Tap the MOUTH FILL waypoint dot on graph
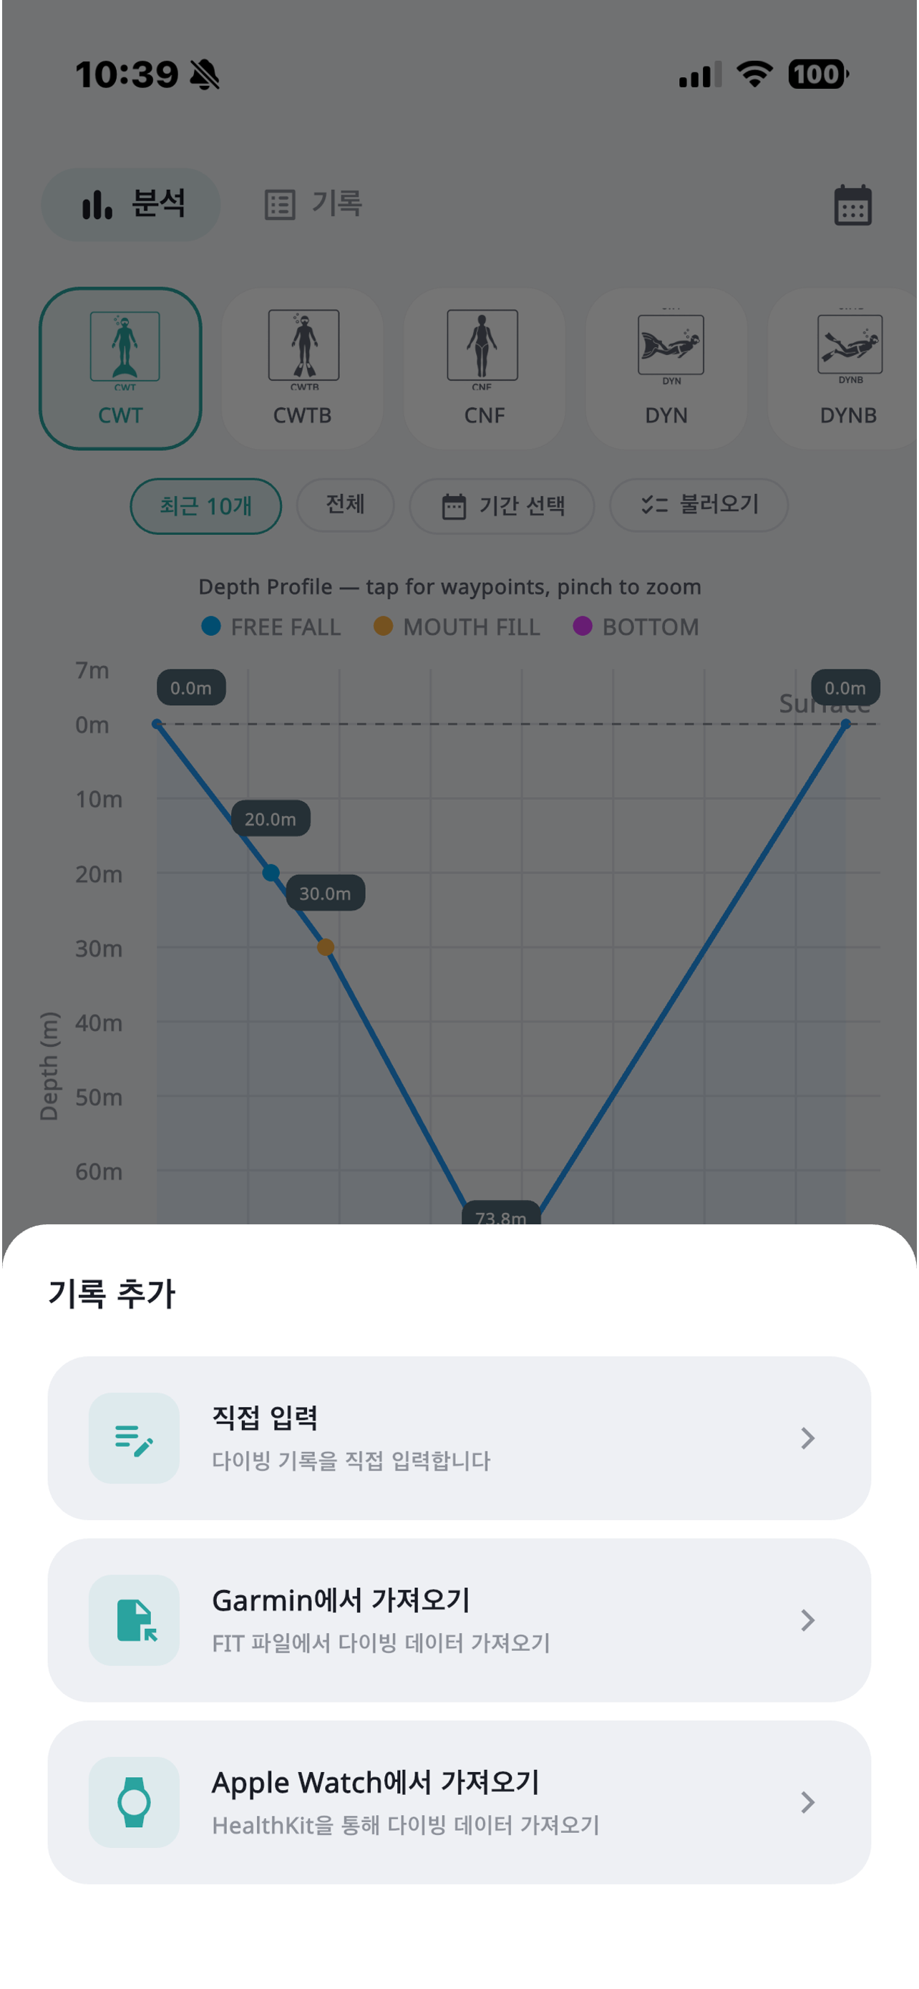Image resolution: width=919 pixels, height=1989 pixels. pyautogui.click(x=326, y=947)
